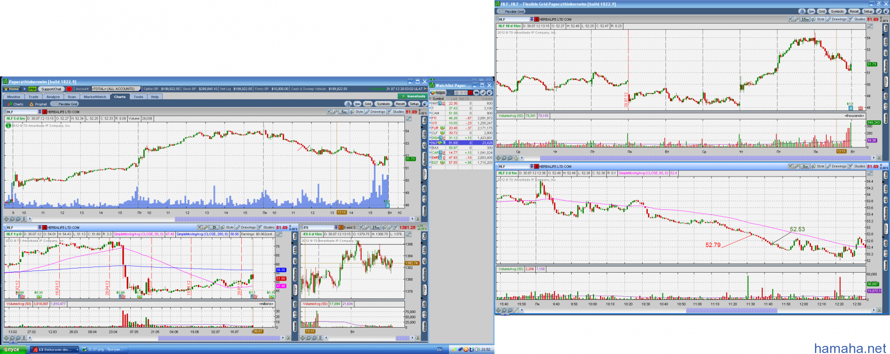This screenshot has width=890, height=354.
Task: Open the thinkorswim group in the taskbar
Action: tap(55, 349)
